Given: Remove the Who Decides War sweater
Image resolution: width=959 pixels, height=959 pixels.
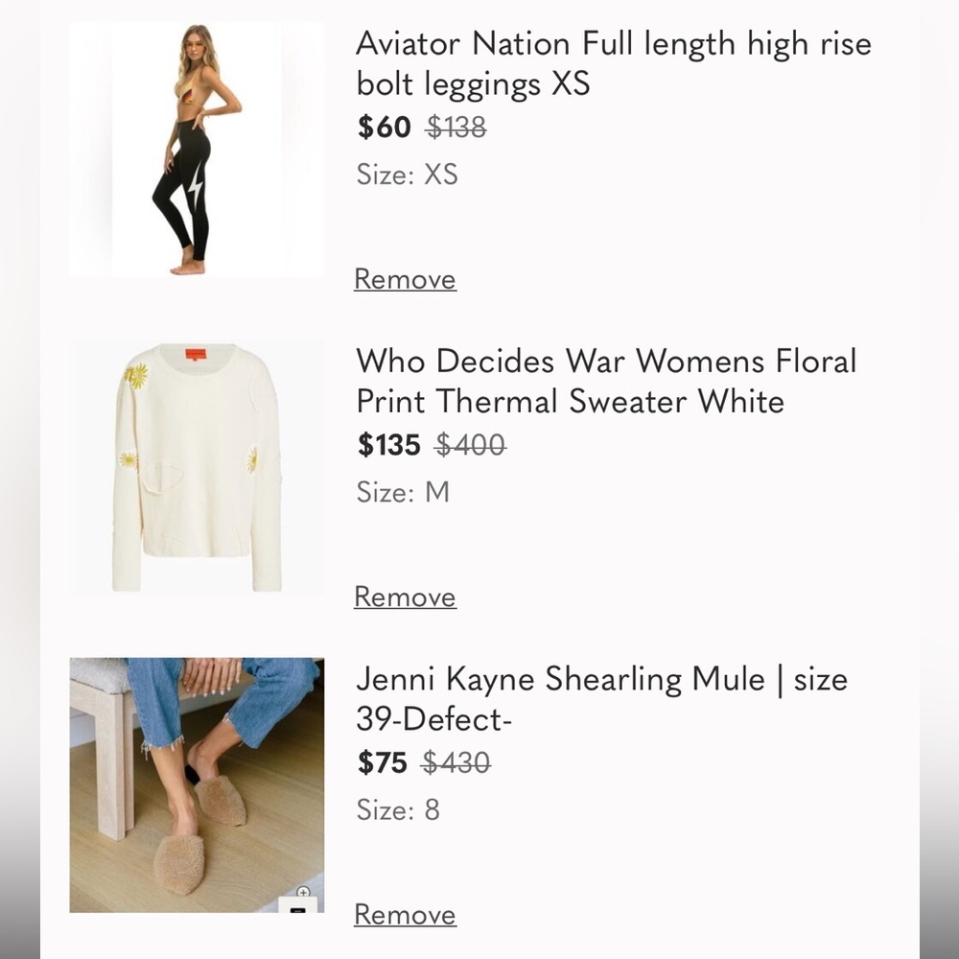Looking at the screenshot, I should [405, 596].
